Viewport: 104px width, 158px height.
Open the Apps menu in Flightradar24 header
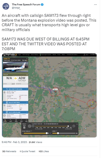click(19, 55)
